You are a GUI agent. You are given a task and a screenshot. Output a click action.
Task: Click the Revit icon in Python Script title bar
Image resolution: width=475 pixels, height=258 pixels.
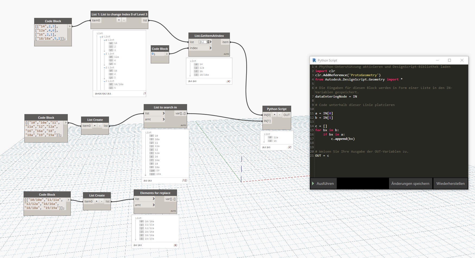coord(314,60)
